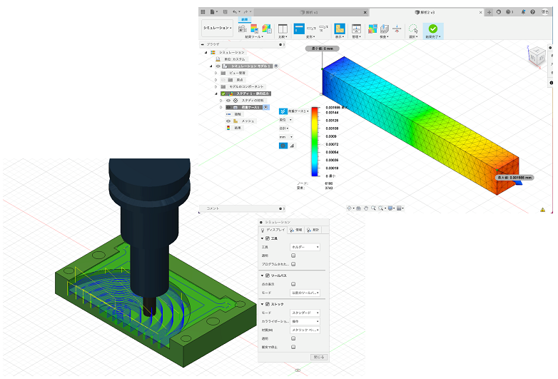
Task: Toggle the ストック section checkbox
Action: (268, 304)
